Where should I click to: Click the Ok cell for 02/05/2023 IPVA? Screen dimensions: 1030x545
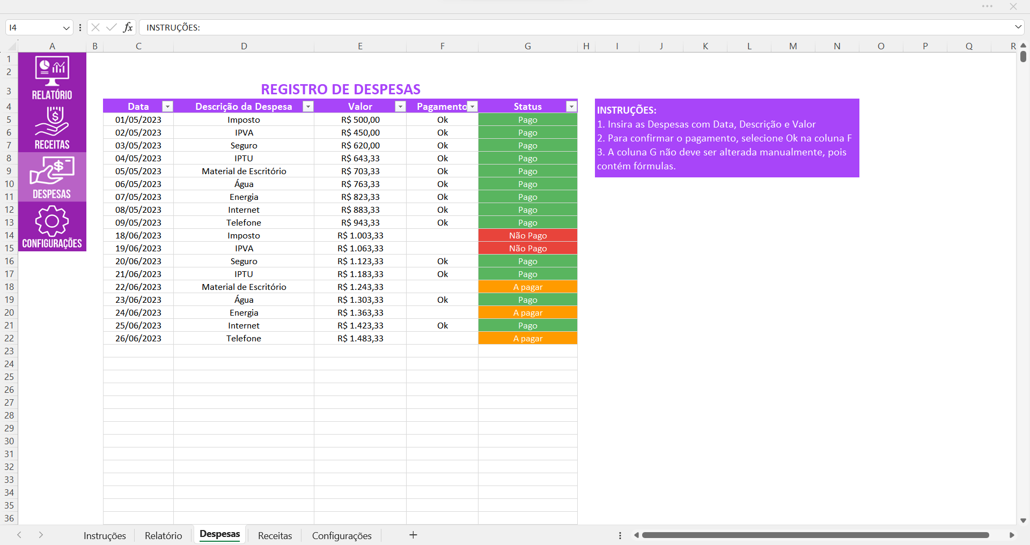442,132
